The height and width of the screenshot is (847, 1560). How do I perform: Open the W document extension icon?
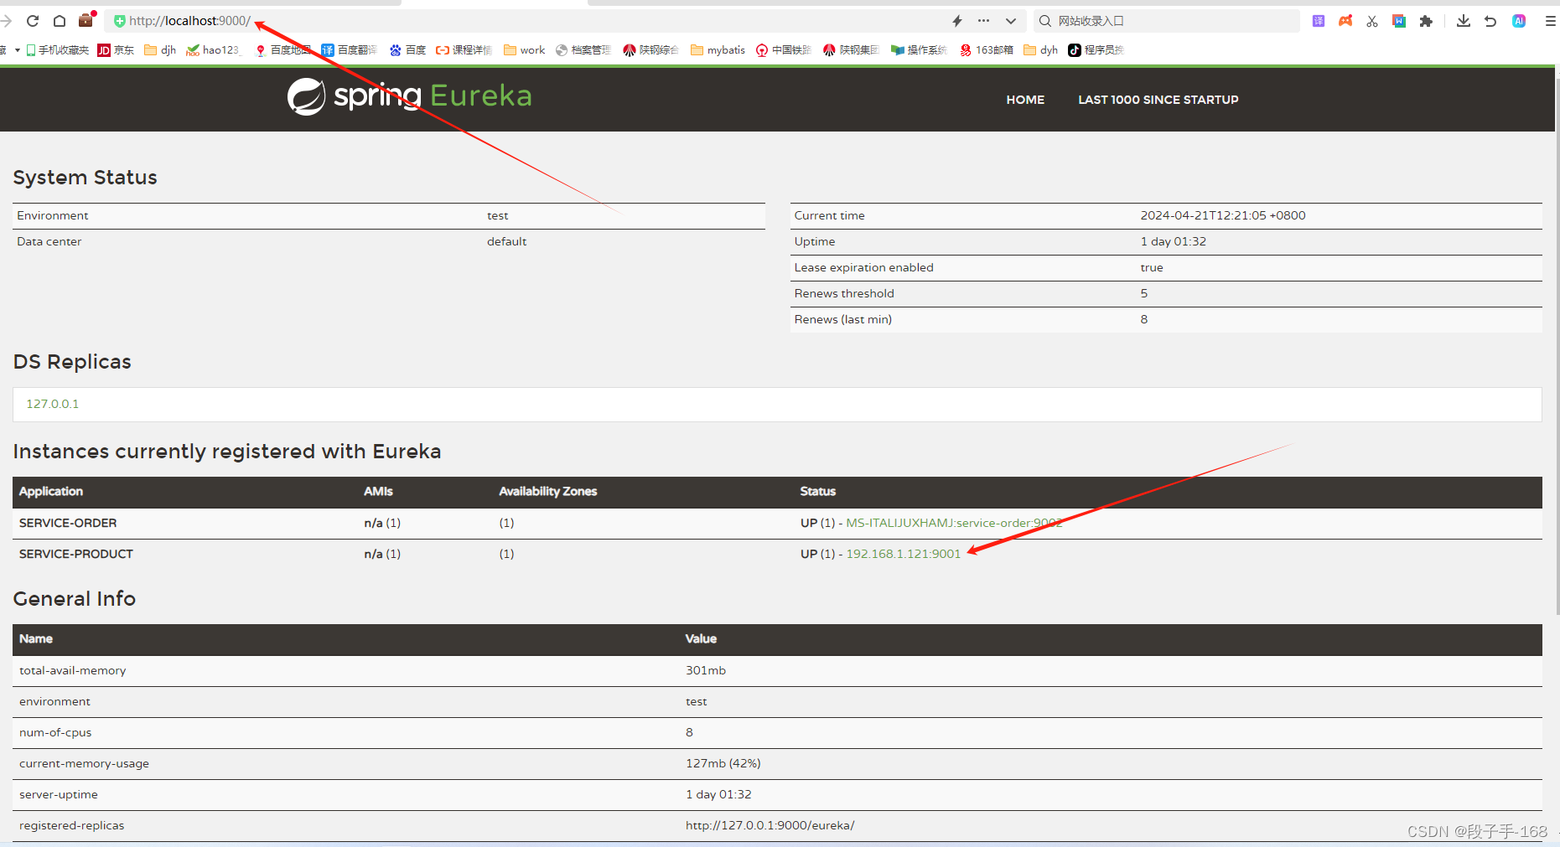[1399, 21]
